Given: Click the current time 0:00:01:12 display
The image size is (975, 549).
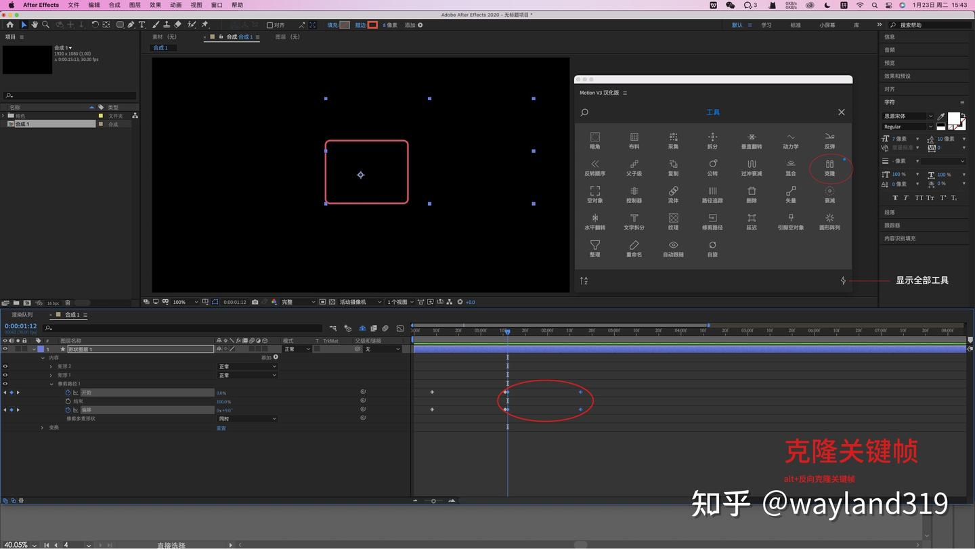Looking at the screenshot, I should [x=21, y=326].
